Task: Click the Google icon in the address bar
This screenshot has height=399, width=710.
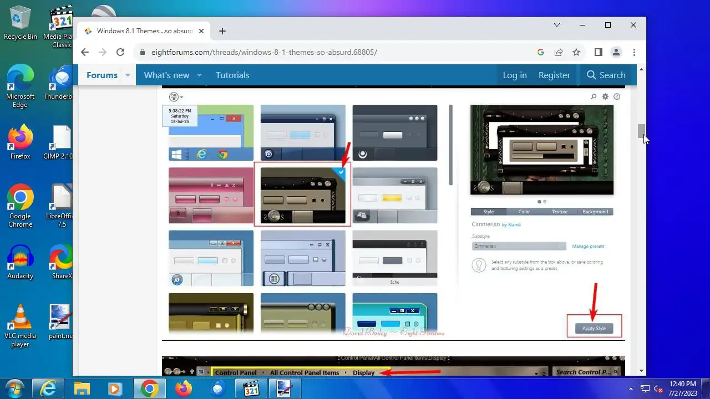Action: click(541, 52)
